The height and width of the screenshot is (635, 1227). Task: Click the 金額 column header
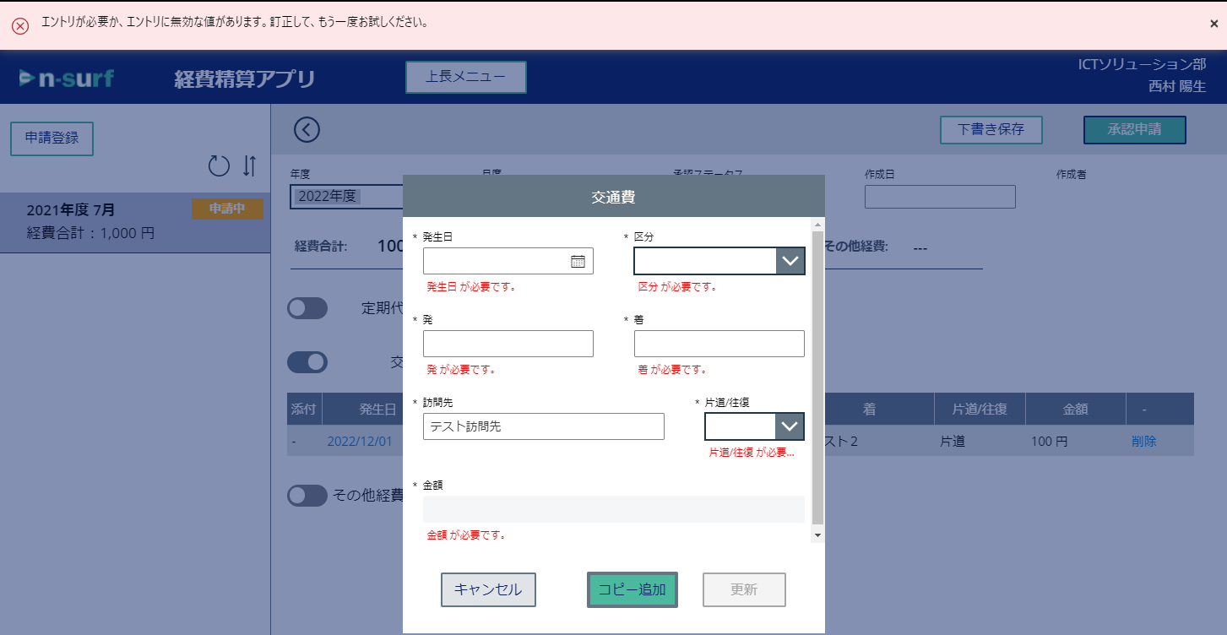(x=1075, y=409)
